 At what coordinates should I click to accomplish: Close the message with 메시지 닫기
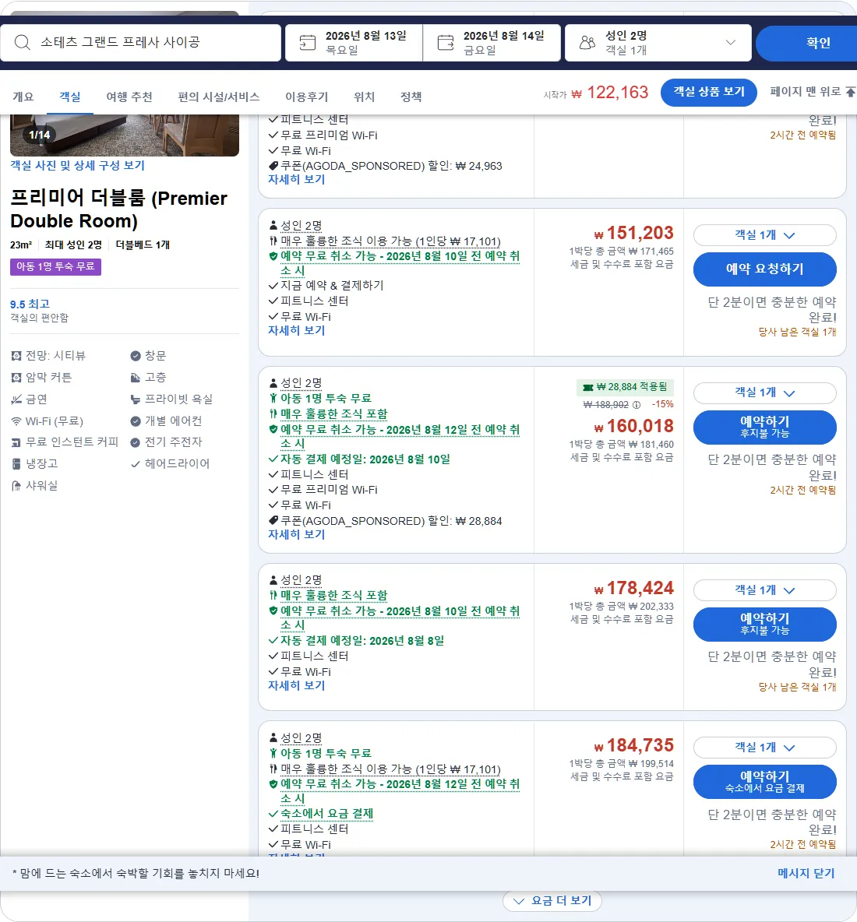pos(806,873)
